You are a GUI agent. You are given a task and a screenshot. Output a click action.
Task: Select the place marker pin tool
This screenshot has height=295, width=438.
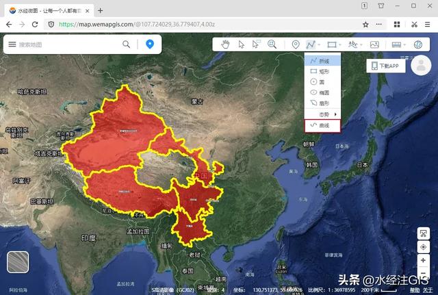click(x=296, y=44)
